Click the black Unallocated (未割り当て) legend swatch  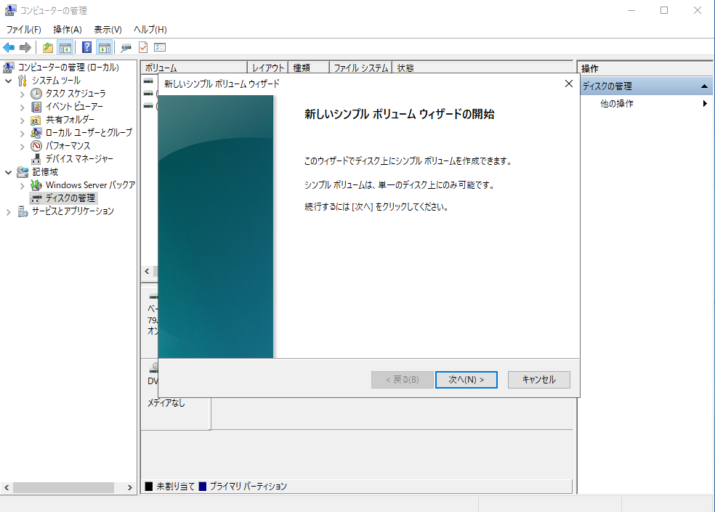tap(149, 487)
